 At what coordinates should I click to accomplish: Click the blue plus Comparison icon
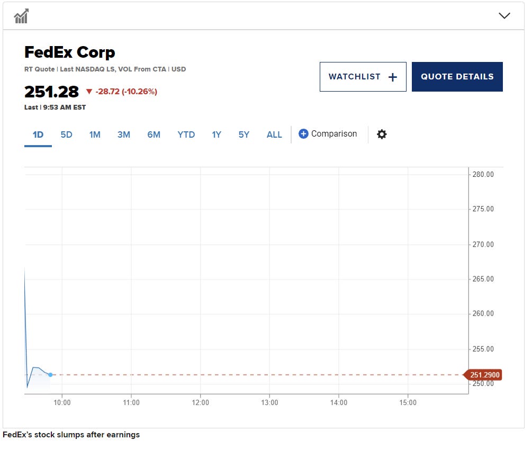click(303, 134)
